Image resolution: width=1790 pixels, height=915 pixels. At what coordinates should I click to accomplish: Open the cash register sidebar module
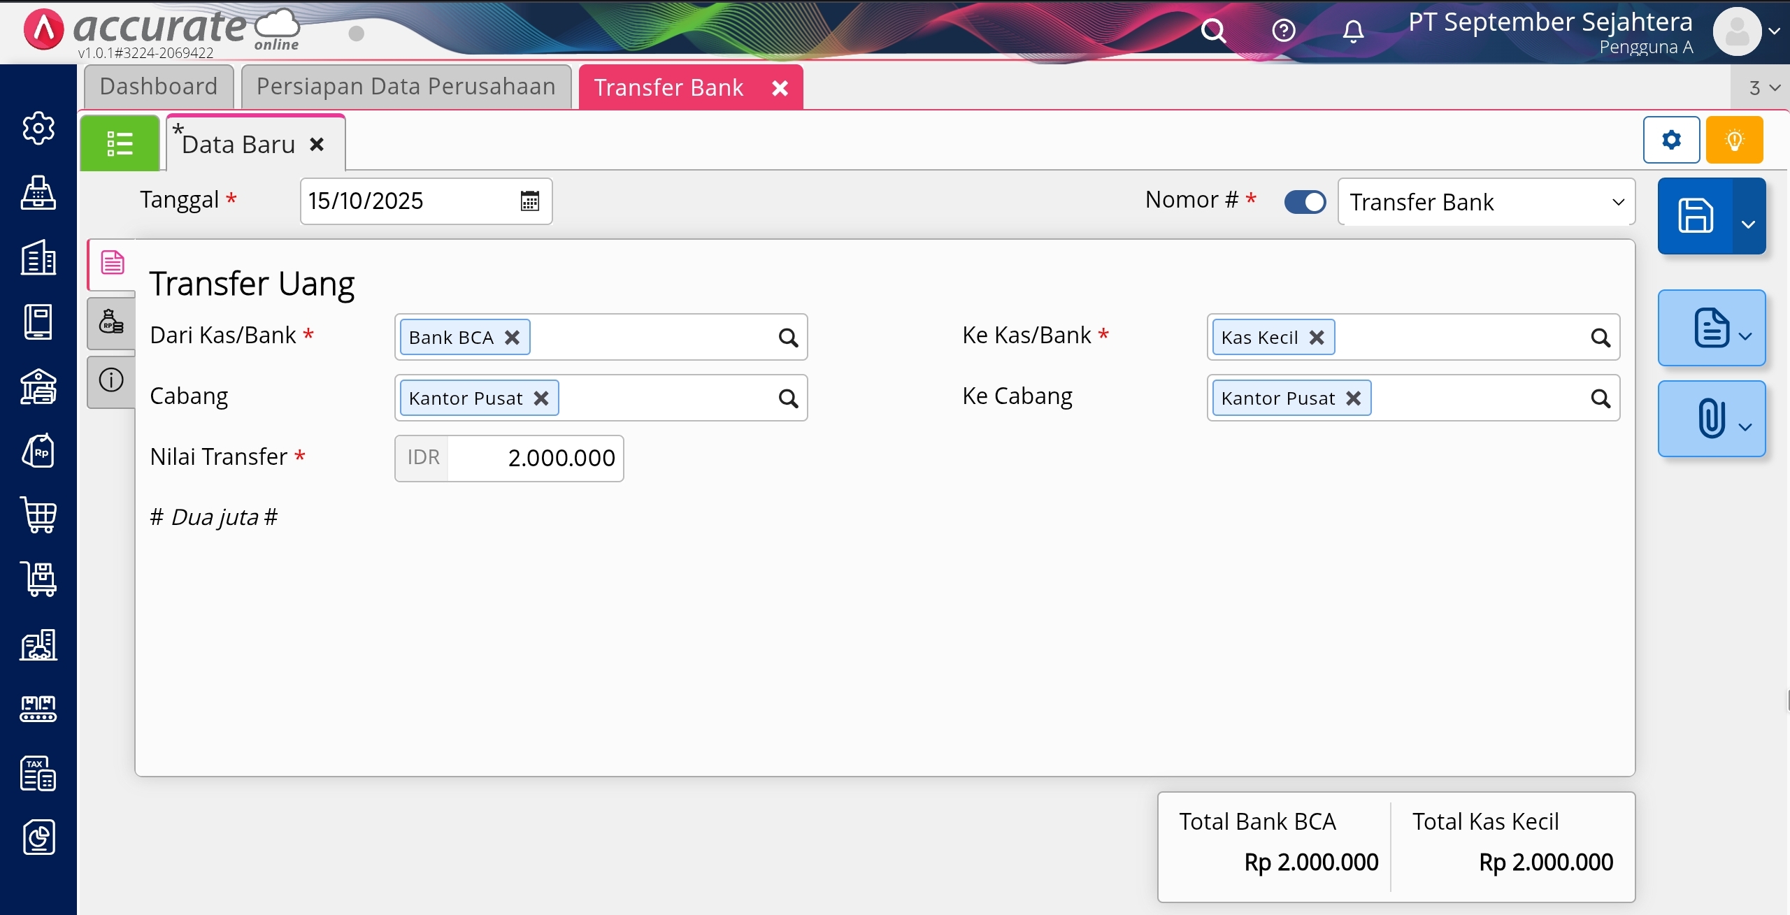pos(38,193)
